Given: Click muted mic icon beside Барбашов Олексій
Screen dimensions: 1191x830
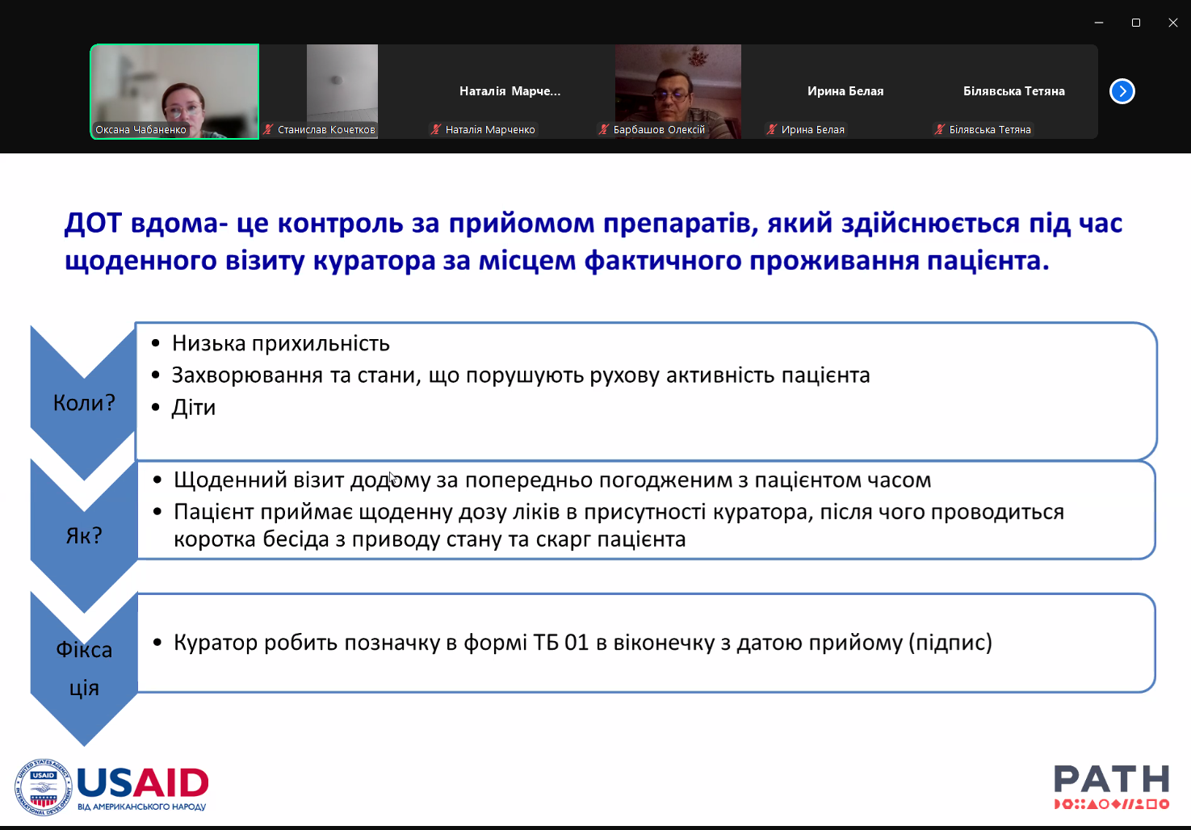Looking at the screenshot, I should (x=604, y=129).
